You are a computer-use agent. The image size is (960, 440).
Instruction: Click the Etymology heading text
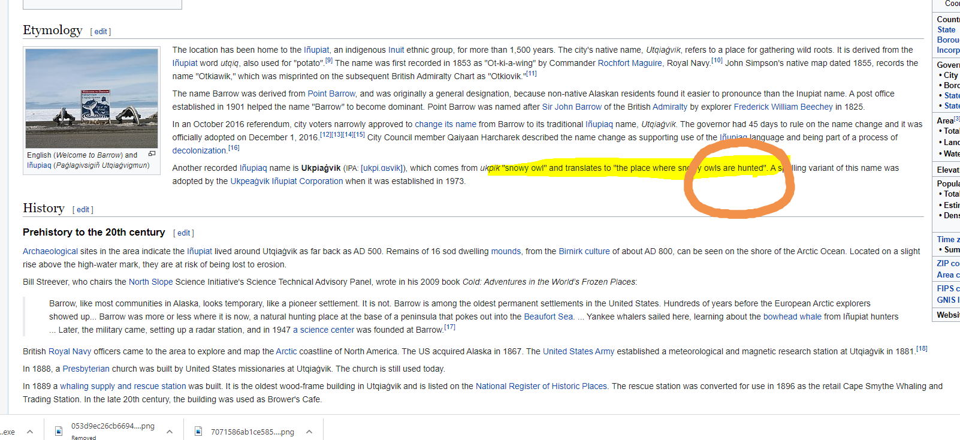point(53,30)
